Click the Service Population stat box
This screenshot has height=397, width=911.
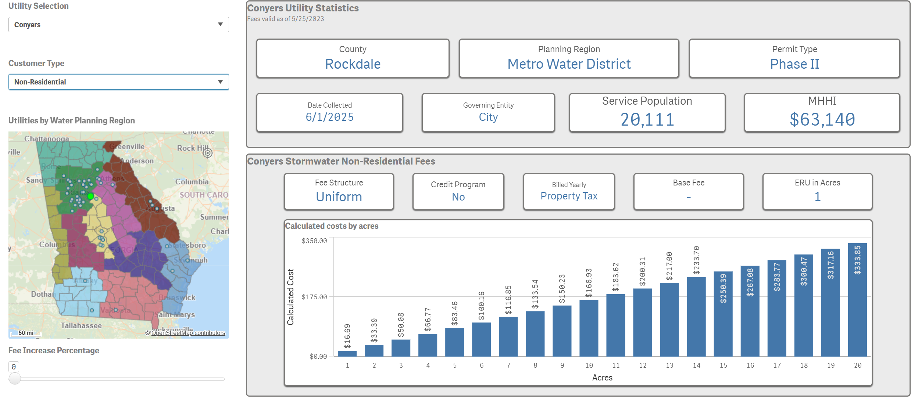pos(647,112)
